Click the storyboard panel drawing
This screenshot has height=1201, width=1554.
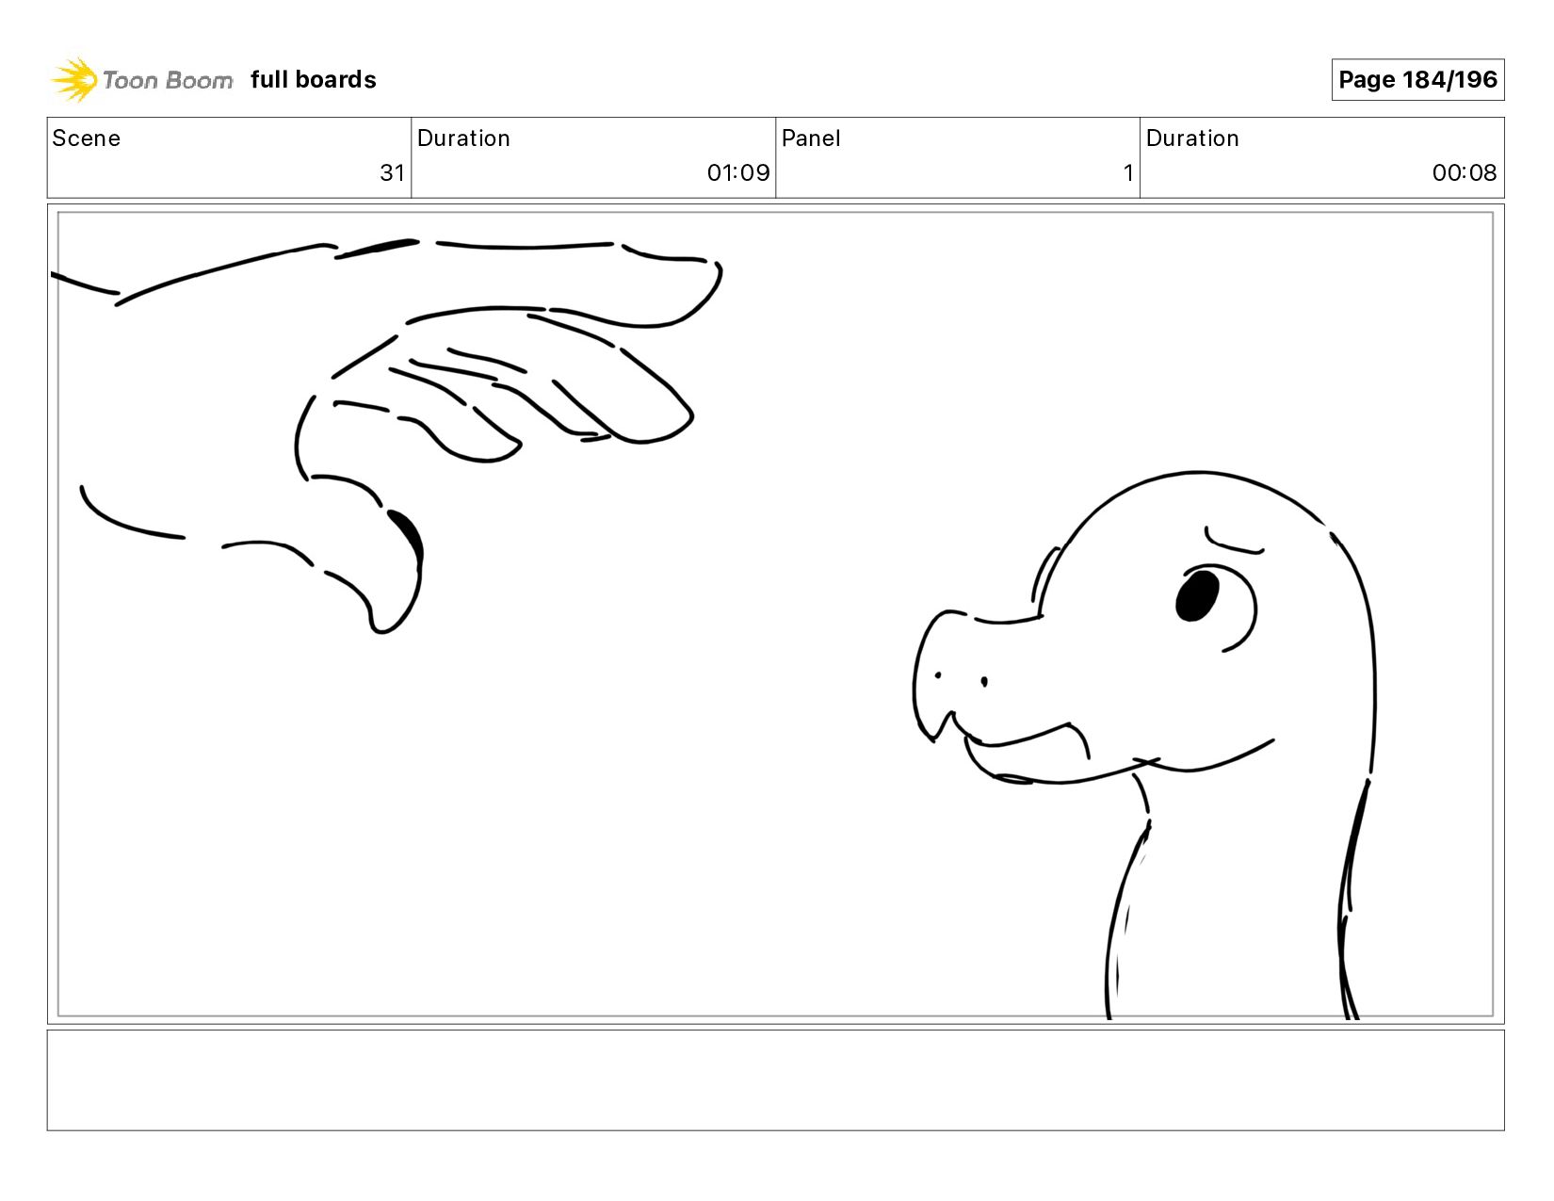point(776,614)
